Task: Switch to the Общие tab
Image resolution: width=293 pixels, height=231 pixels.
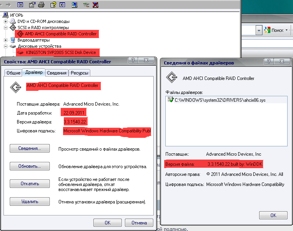Action: 13,73
